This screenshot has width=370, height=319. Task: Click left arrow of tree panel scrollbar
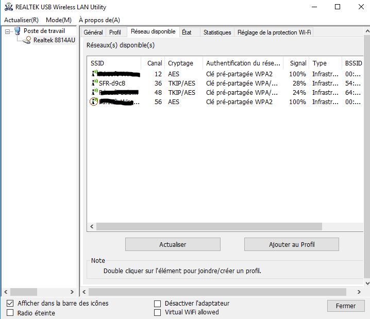(x=6, y=292)
